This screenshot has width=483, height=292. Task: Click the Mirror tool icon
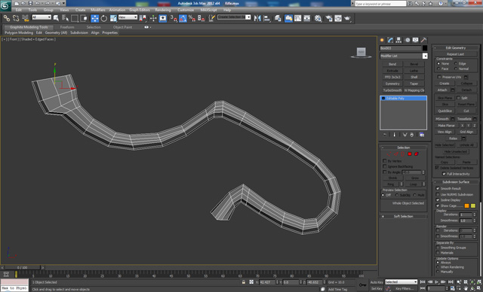pos(257,18)
